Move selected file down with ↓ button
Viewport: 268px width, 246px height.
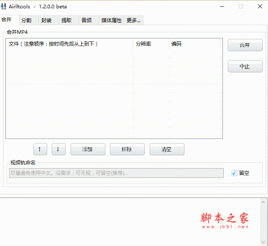[x=59, y=149]
